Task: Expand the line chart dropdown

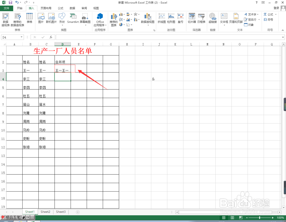Action: (124, 19)
